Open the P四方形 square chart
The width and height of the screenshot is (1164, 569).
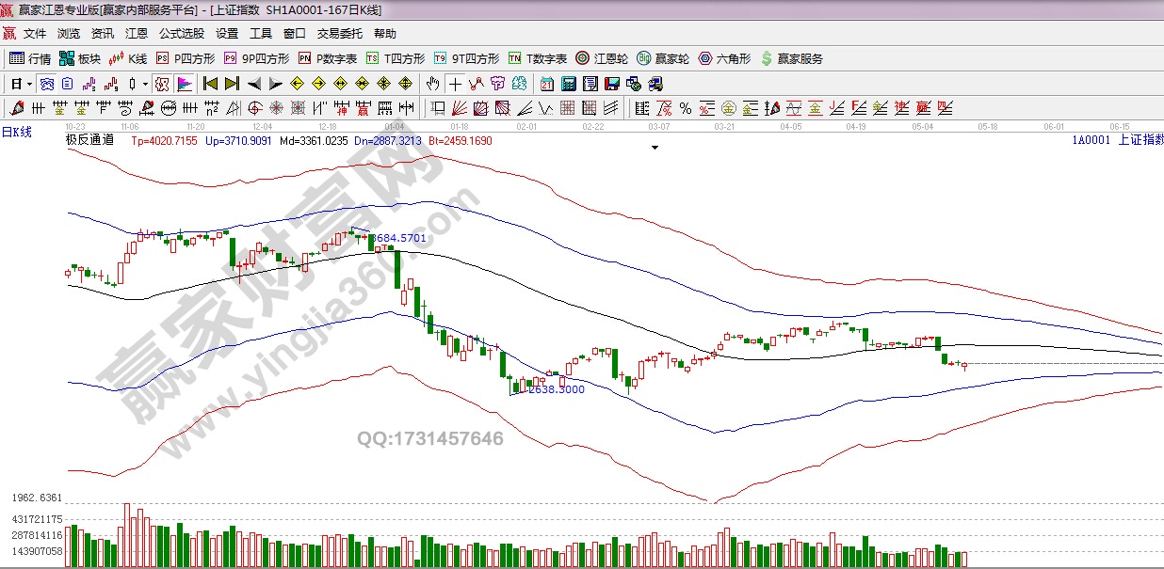[186, 58]
